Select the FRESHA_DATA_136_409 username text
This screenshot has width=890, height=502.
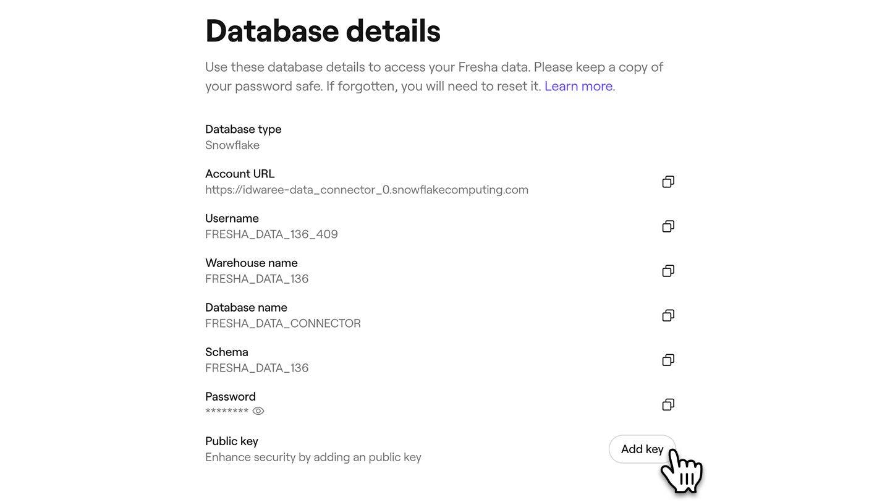[271, 234]
